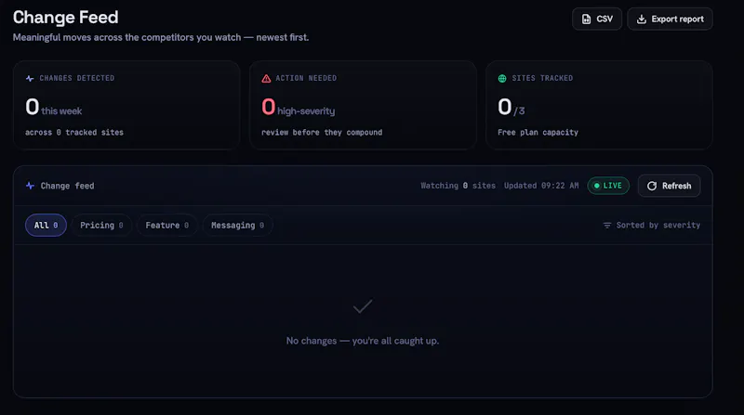Filter feed by Pricing changes
The image size is (744, 415).
click(101, 225)
